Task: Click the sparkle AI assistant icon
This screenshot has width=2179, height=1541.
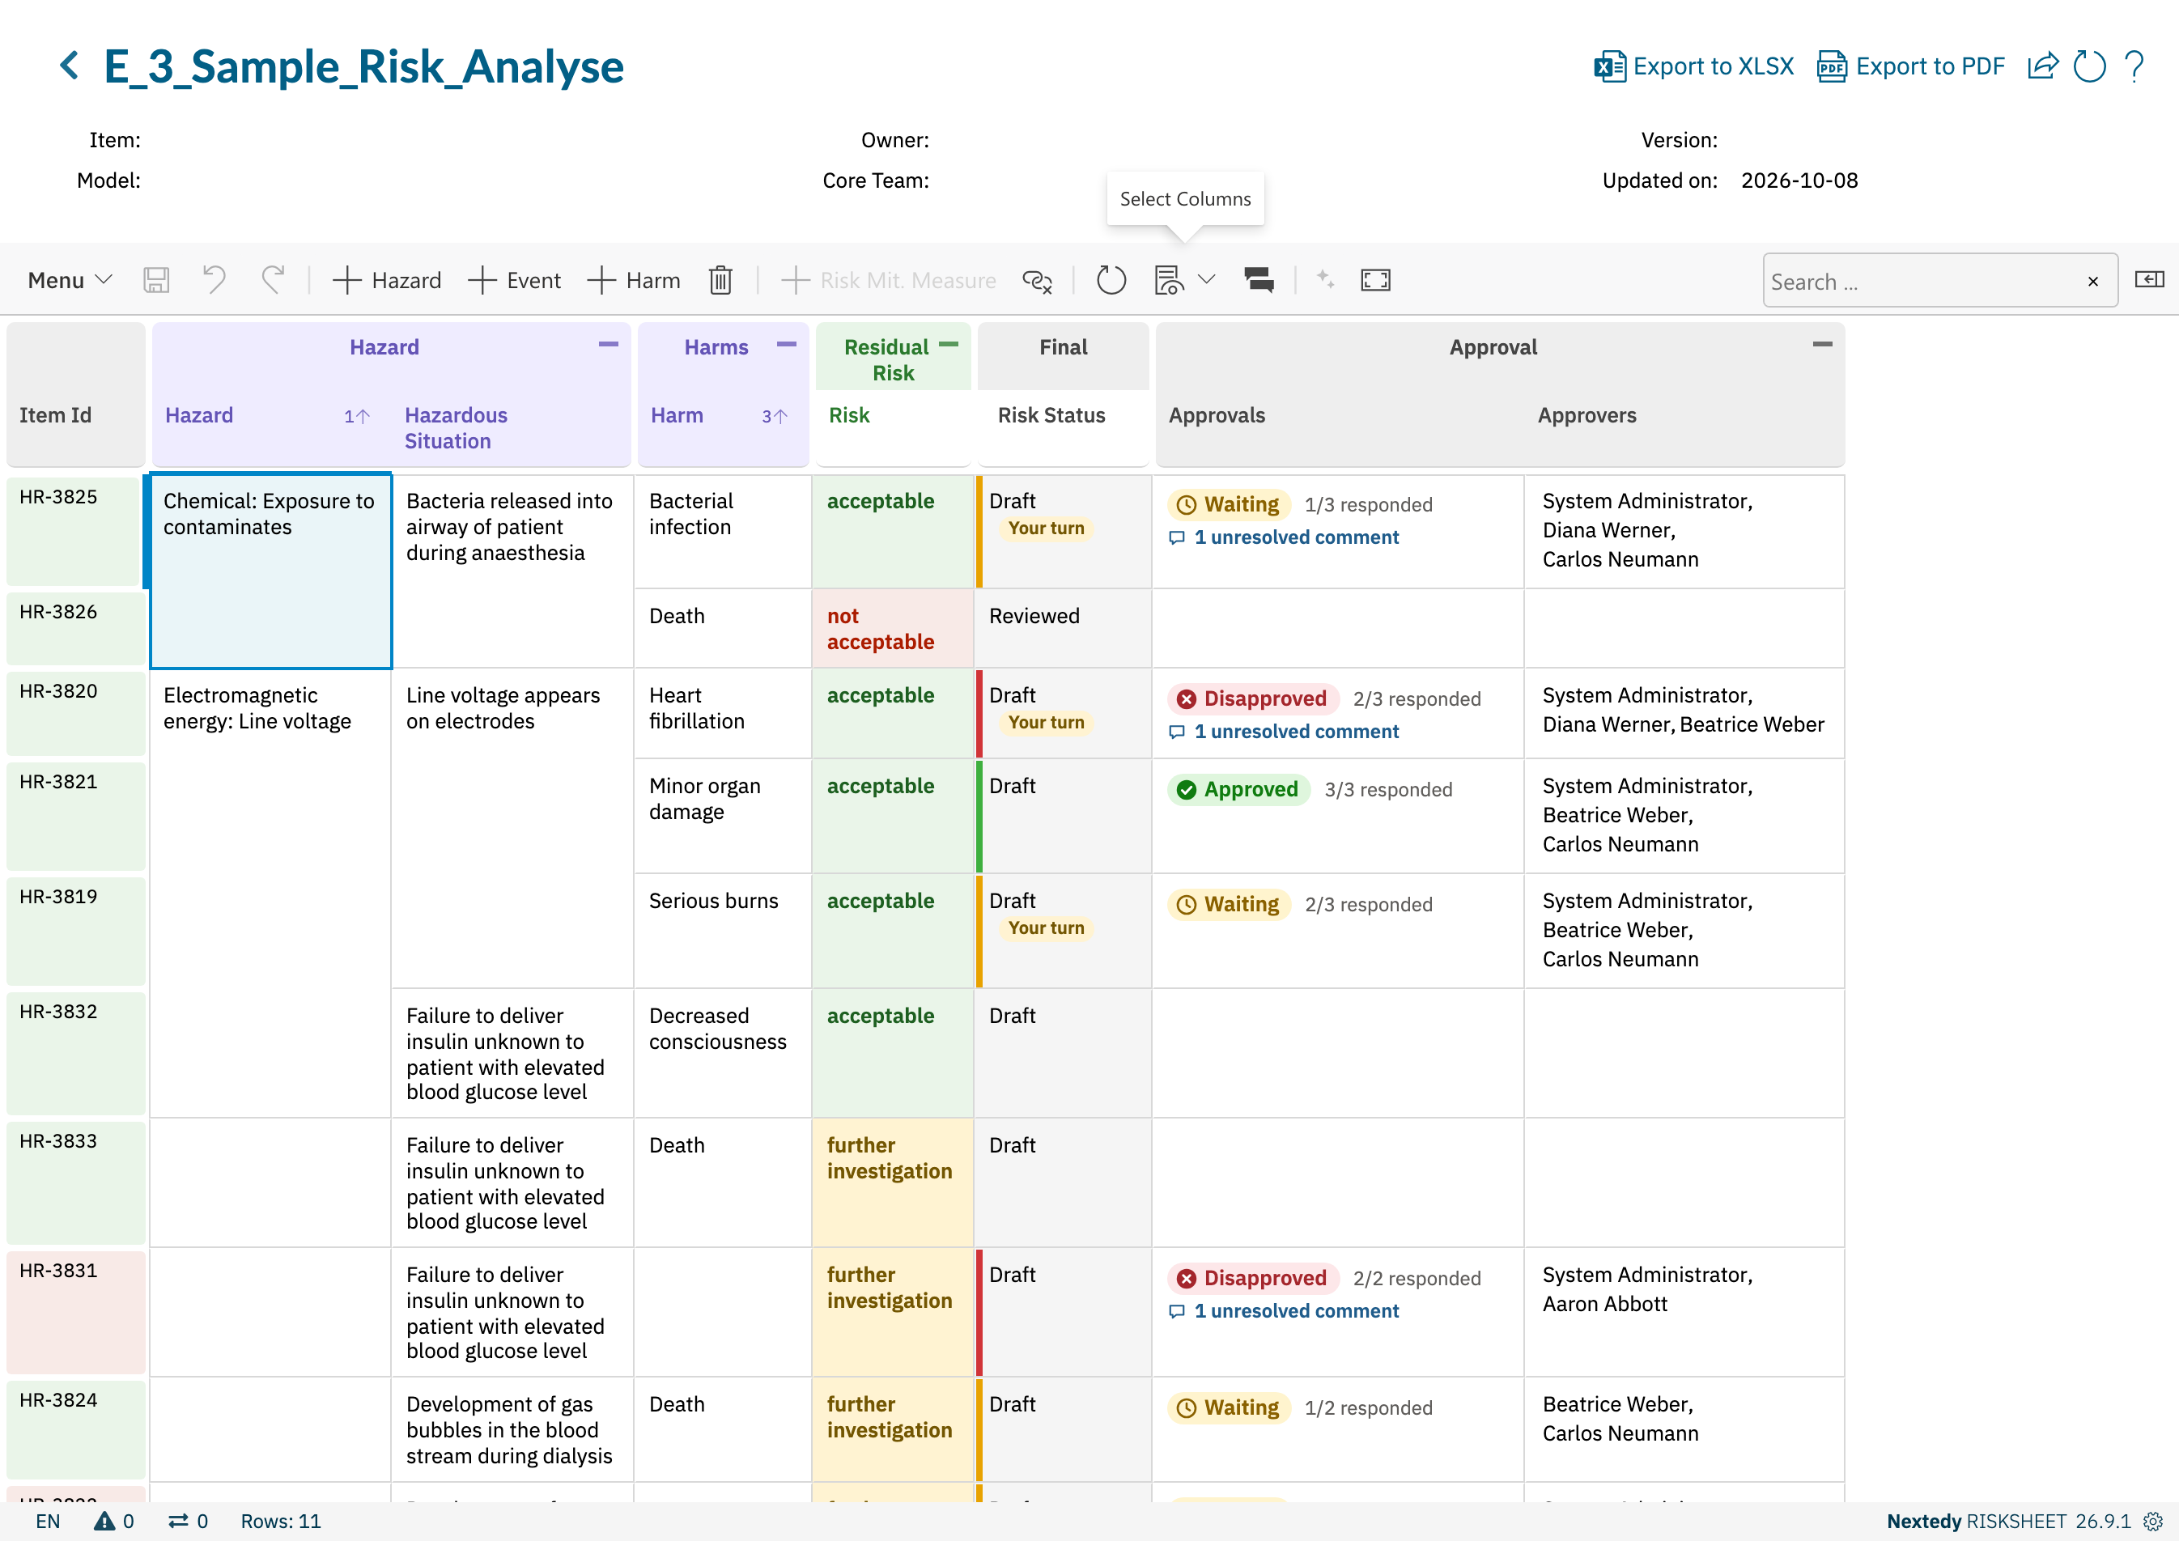Action: [1325, 279]
